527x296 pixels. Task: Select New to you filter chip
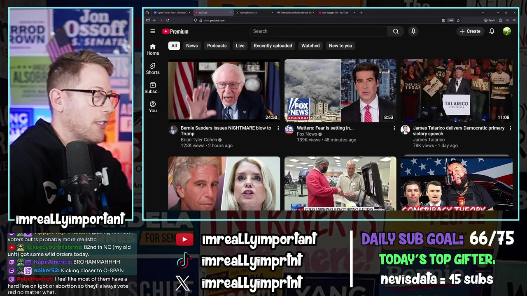point(340,46)
